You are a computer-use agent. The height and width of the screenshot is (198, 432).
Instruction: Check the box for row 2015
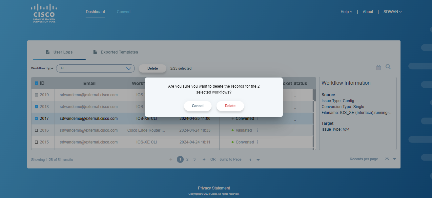pyautogui.click(x=36, y=142)
